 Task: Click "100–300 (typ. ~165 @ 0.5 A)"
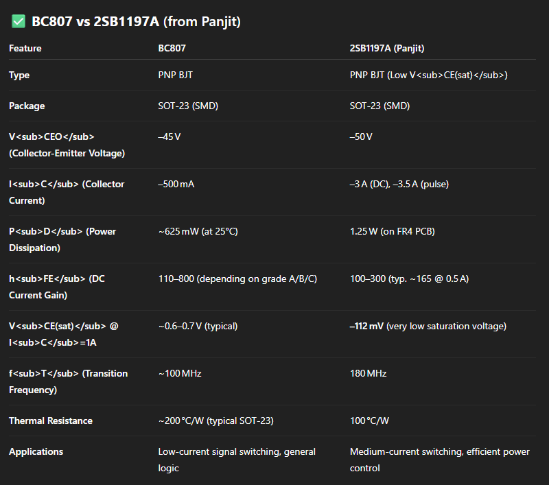point(409,279)
